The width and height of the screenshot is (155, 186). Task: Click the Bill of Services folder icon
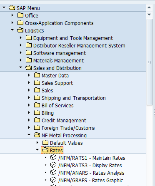pos(37,105)
